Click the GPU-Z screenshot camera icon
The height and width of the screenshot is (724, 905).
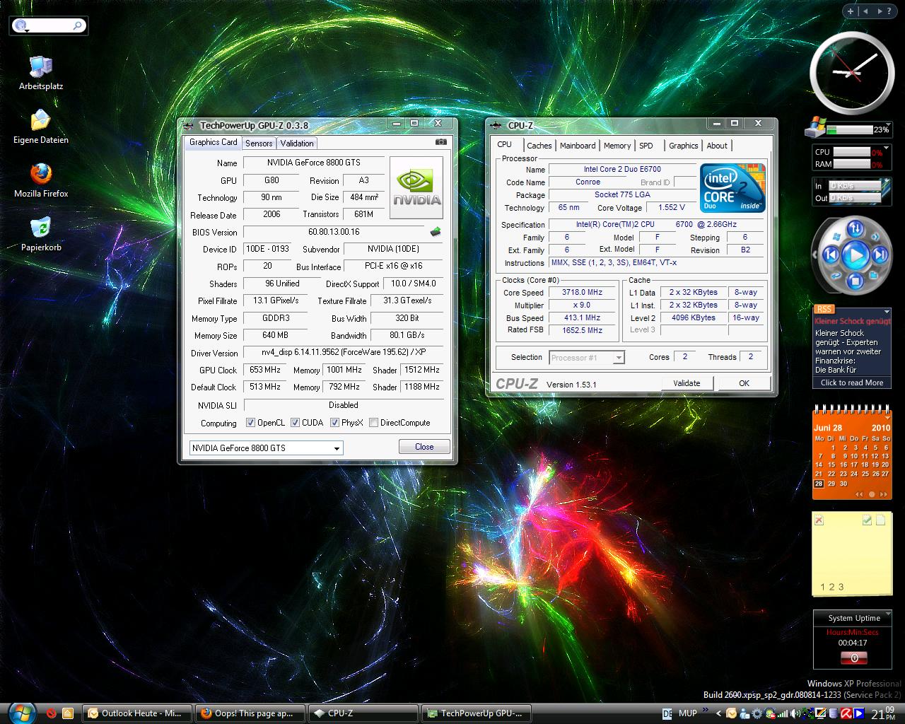(x=440, y=142)
